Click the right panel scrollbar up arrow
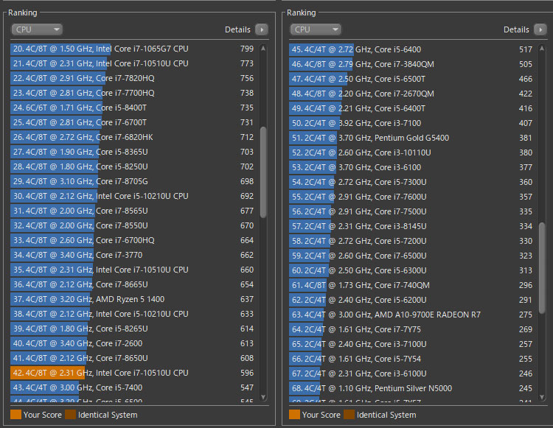 point(542,49)
